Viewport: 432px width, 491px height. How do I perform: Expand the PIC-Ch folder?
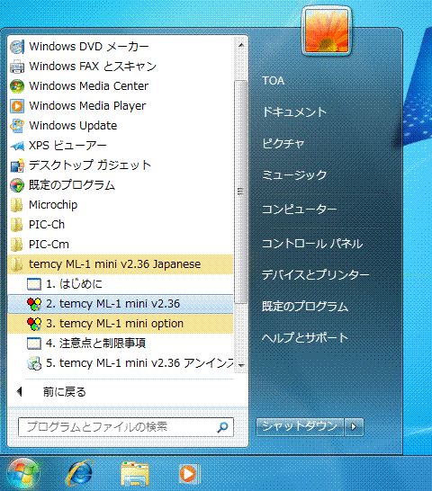coord(121,225)
